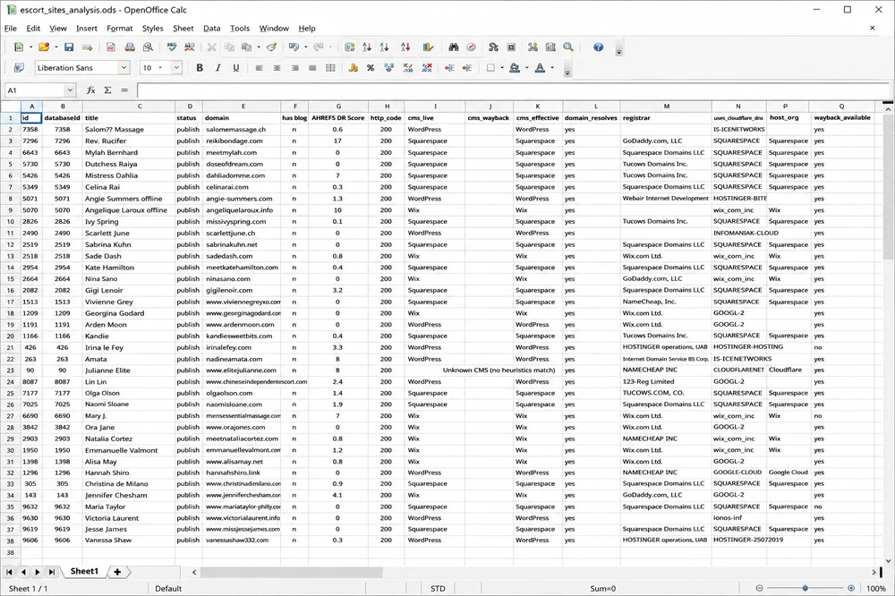Image resolution: width=895 pixels, height=596 pixels.
Task: Toggle Center Horizontally alignment
Action: pos(277,68)
